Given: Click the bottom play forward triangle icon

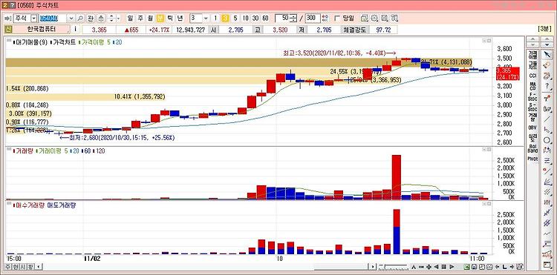Looking at the screenshot, I should pos(452,267).
